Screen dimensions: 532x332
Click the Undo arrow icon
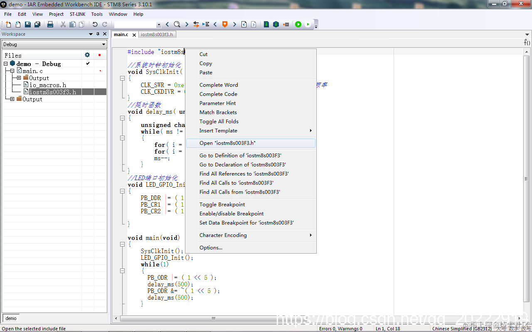(95, 24)
